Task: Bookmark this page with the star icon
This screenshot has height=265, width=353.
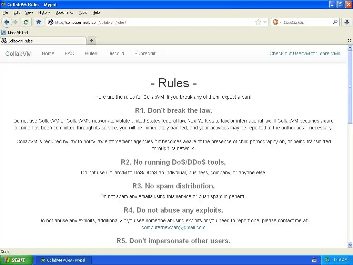Action: pos(258,22)
